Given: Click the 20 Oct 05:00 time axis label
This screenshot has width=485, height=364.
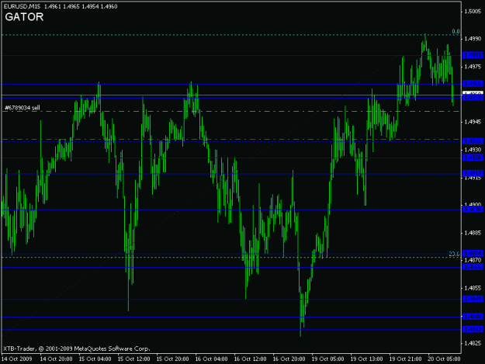Looking at the screenshot, I should (x=444, y=359).
